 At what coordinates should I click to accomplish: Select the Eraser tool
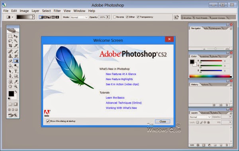pyautogui.click(x=10, y=61)
